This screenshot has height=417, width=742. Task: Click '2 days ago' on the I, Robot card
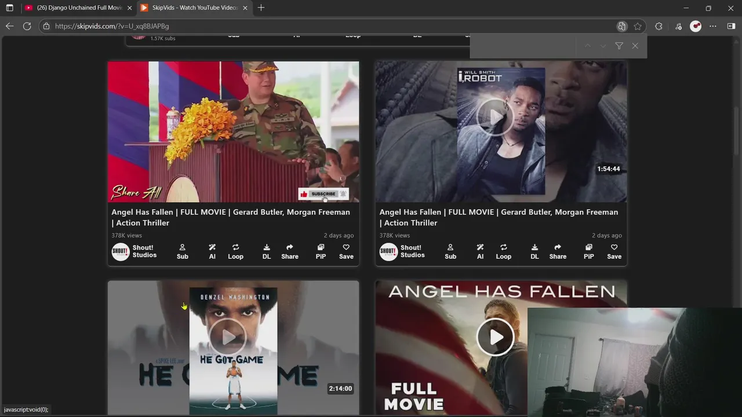(607, 236)
